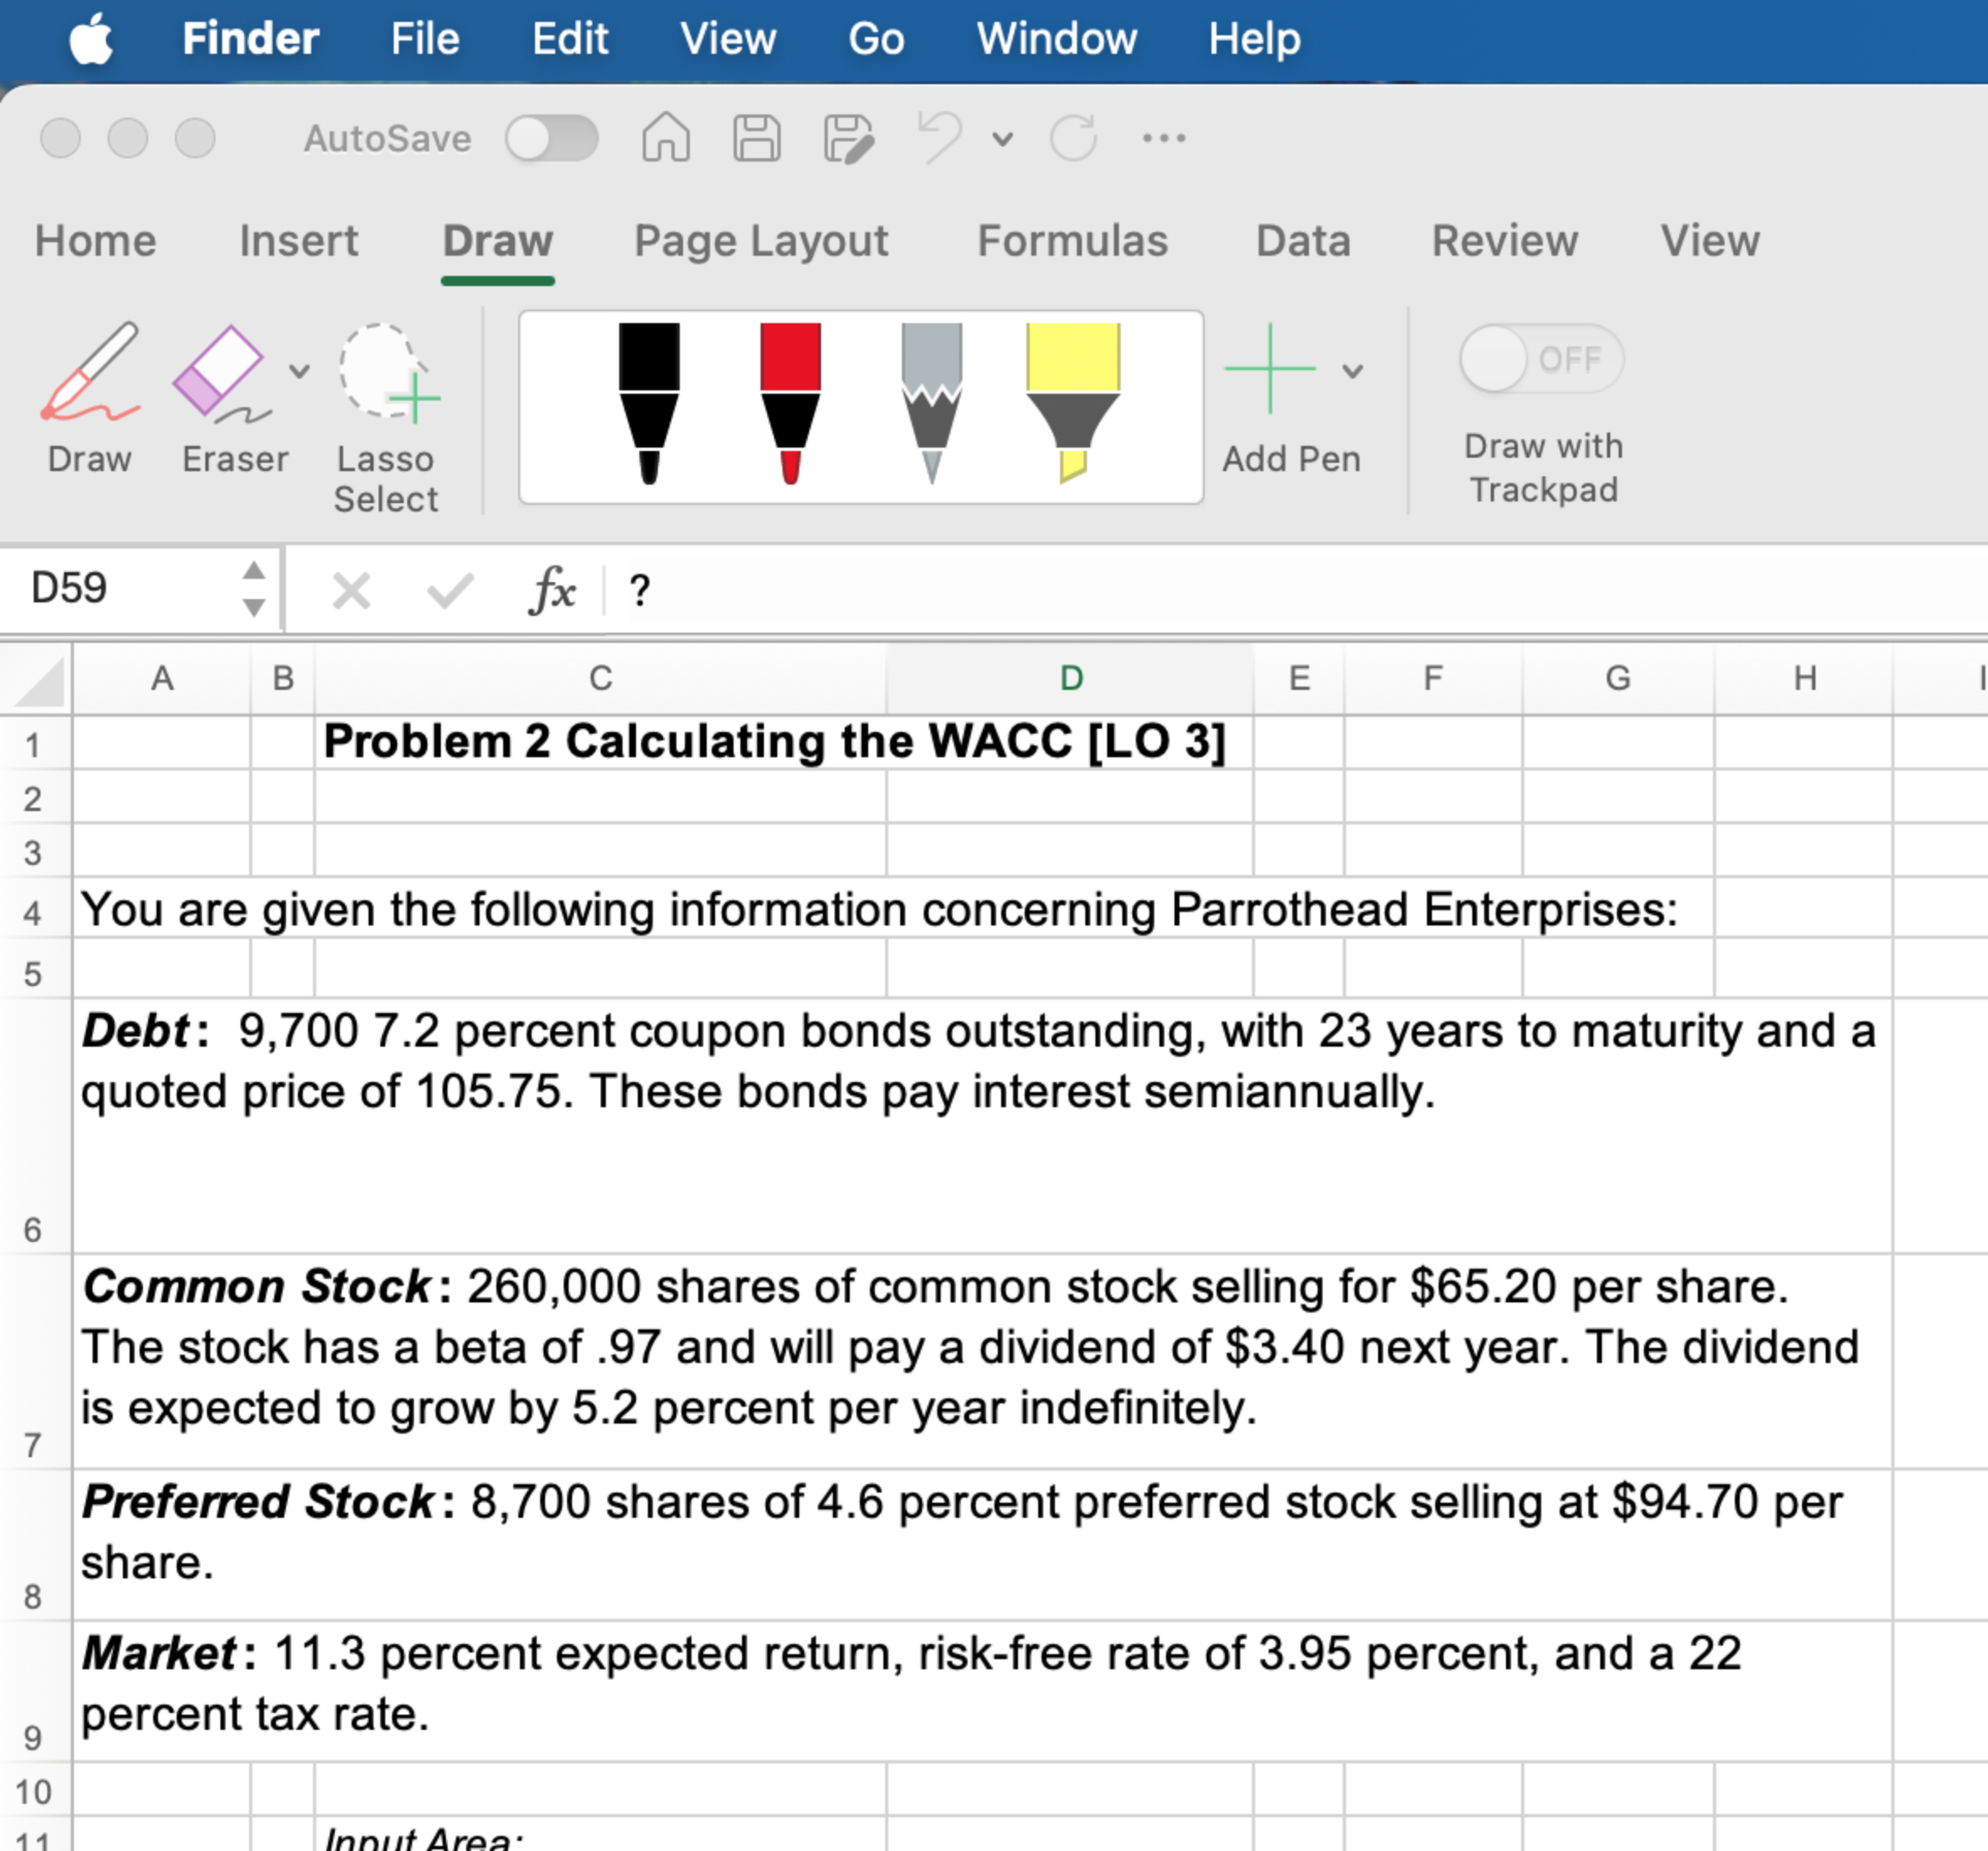Activate the Eraser tool

pyautogui.click(x=232, y=400)
